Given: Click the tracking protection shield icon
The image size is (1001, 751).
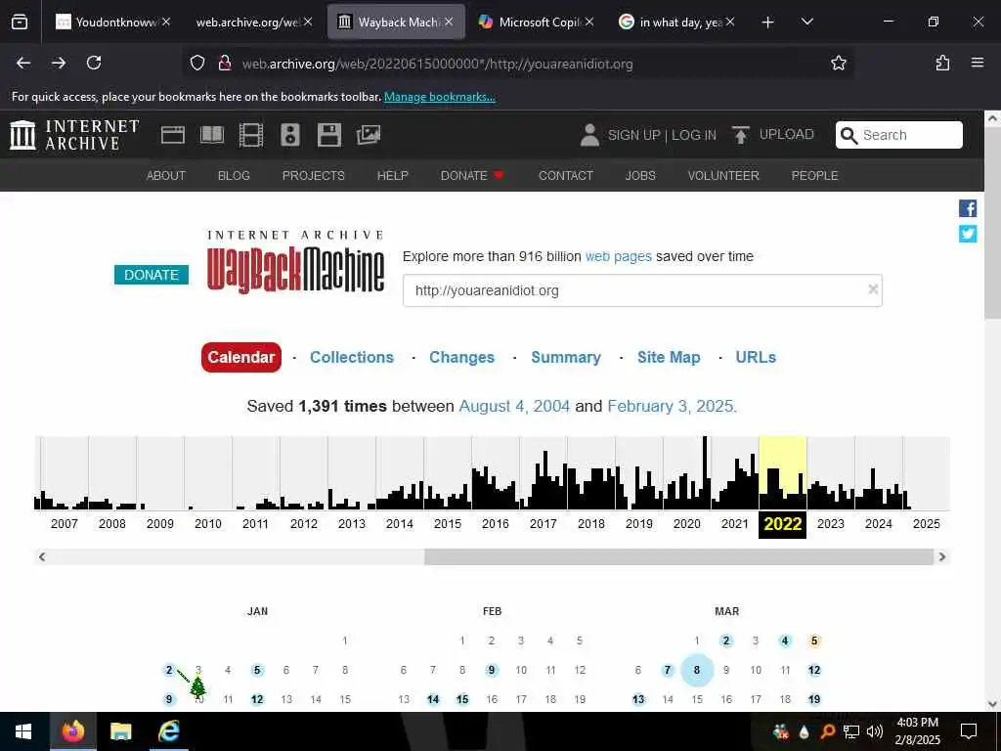Looking at the screenshot, I should click(197, 63).
